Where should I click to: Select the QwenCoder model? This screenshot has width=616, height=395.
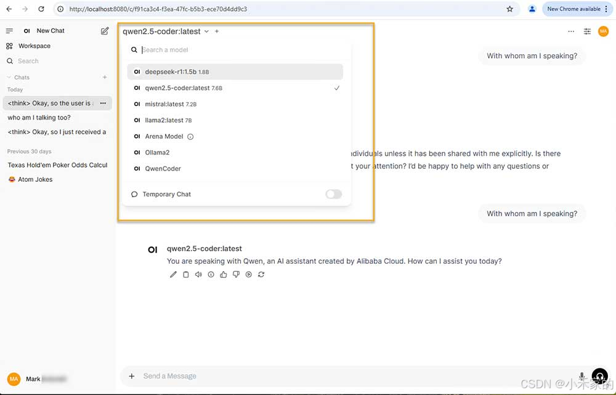click(235, 169)
